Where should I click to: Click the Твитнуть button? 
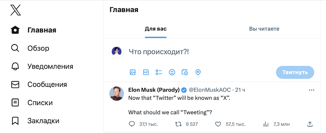[x=295, y=72]
